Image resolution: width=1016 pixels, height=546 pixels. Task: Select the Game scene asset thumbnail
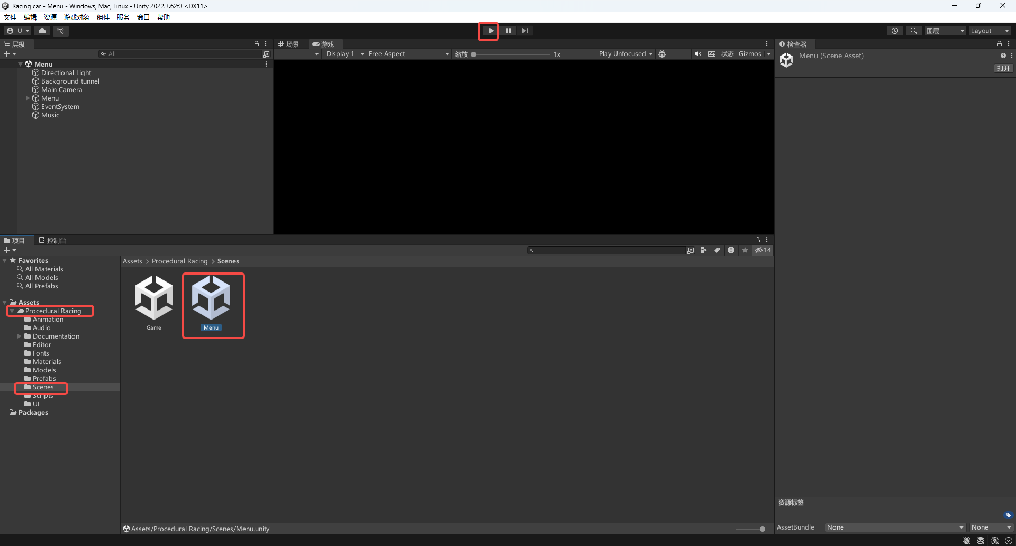click(153, 303)
